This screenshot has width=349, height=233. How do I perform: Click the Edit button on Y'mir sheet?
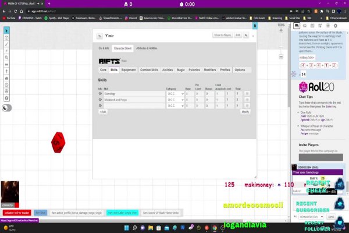click(238, 35)
